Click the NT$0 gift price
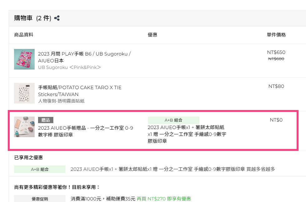This screenshot has width=306, height=202. (276, 120)
